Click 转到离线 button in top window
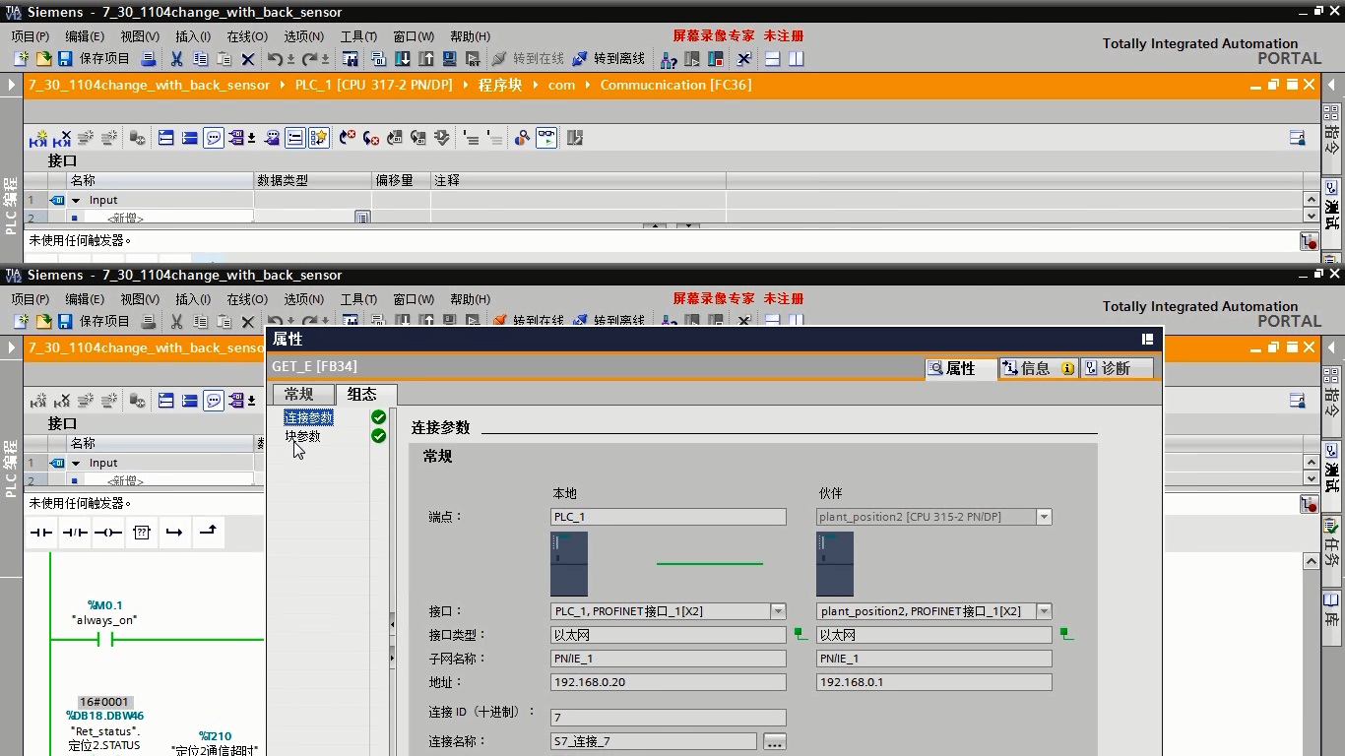The width and height of the screenshot is (1345, 756). pyautogui.click(x=608, y=59)
